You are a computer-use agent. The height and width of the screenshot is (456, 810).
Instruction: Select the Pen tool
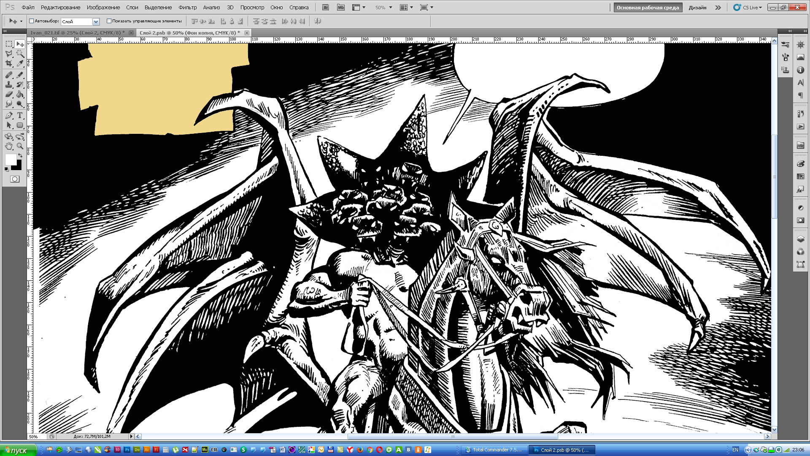9,115
